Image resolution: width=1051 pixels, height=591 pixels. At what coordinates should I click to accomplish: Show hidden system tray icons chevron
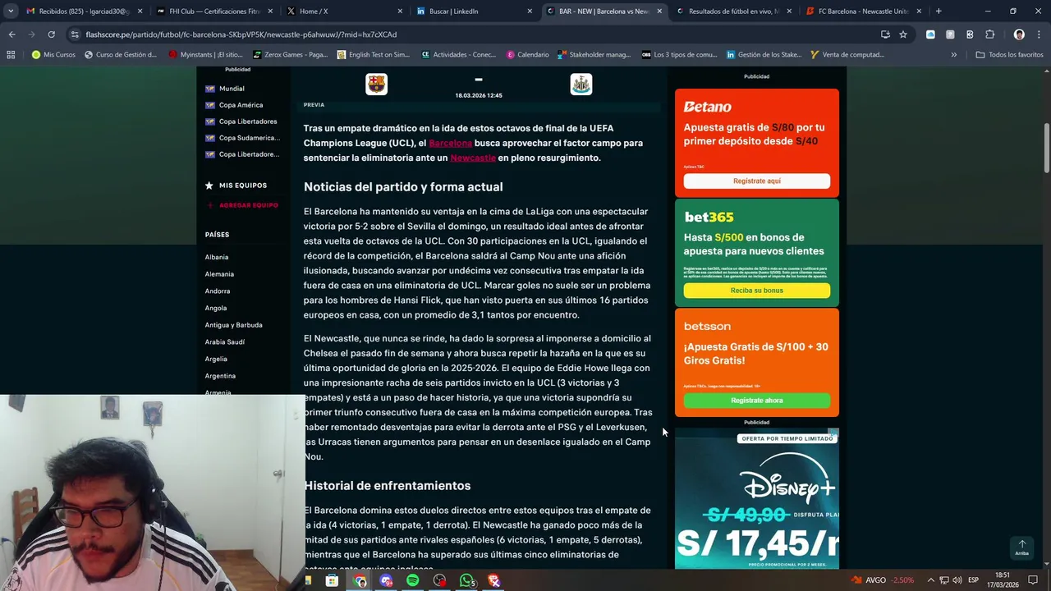coord(931,580)
